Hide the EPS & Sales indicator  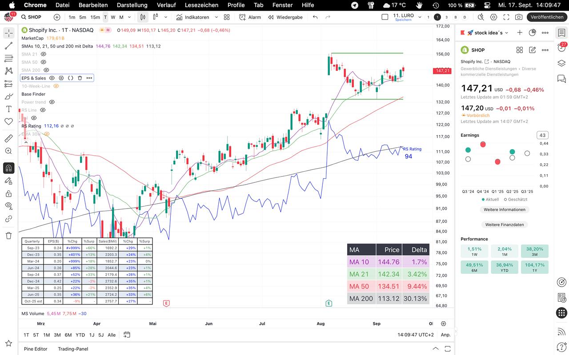tap(52, 78)
